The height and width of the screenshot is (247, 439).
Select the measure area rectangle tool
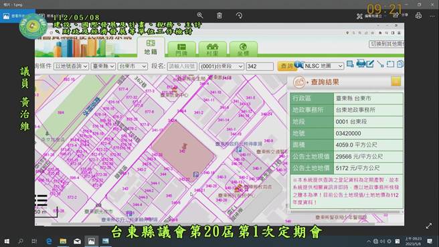(x=390, y=64)
